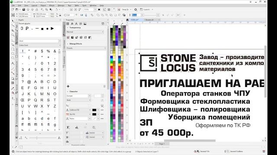277x155 pixels.
Task: Click the 'Оформляем по ТК РФ' text
Action: [x=223, y=125]
